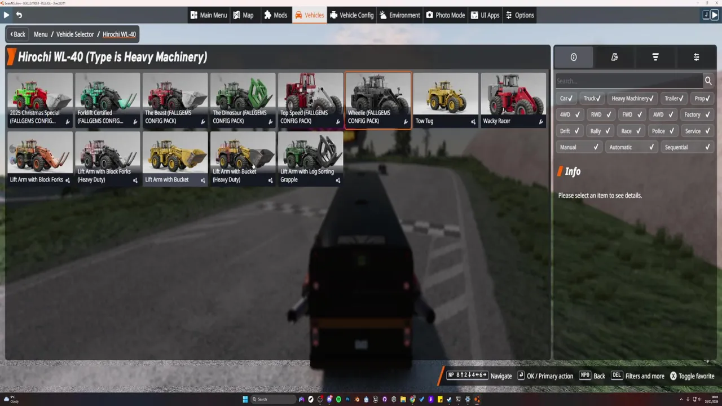
Task: Open Chrome from the taskbar
Action: (412, 399)
